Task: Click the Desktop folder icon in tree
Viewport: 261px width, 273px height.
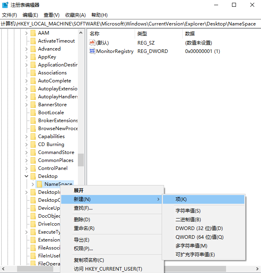Action: pos(33,176)
